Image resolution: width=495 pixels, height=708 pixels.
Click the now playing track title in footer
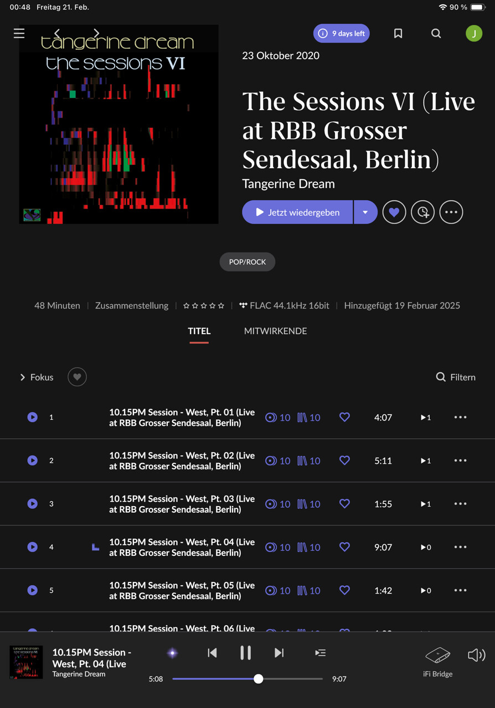click(x=92, y=658)
